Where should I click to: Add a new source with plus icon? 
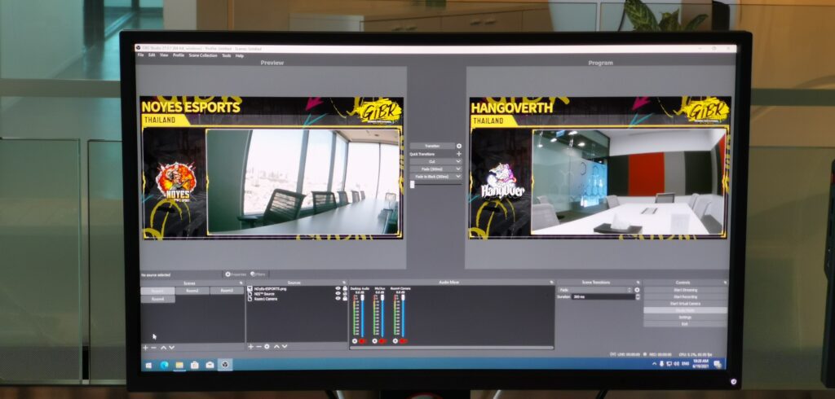[x=251, y=346]
